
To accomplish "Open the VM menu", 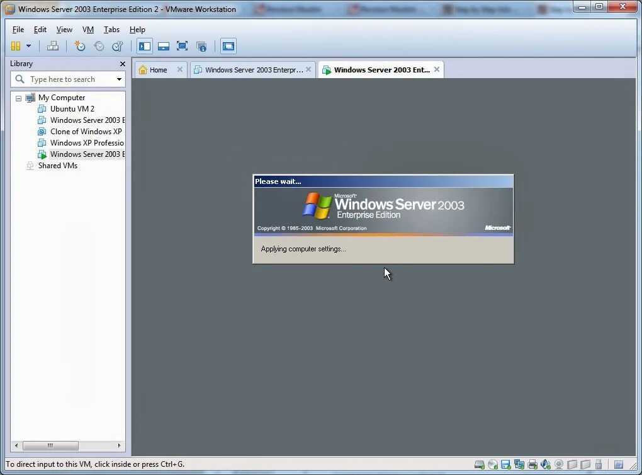I will [88, 30].
